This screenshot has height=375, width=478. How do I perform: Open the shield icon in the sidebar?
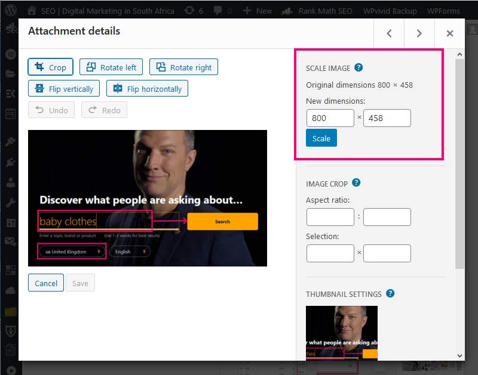[x=11, y=331]
